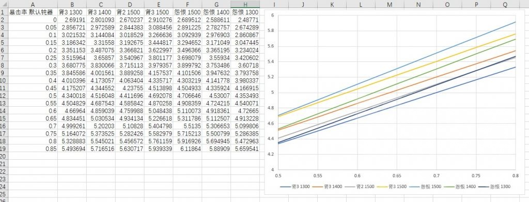Click cell with value 3.65857
The width and height of the screenshot is (529, 202).
[x=101, y=58]
